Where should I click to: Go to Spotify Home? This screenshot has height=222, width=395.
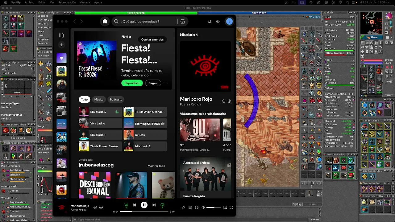tap(105, 21)
